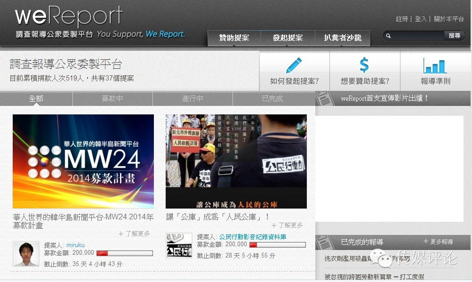The width and height of the screenshot is (472, 282).
Task: Open report 被忽視的跨國勞動新篇章－打工度假
Action: tap(374, 276)
